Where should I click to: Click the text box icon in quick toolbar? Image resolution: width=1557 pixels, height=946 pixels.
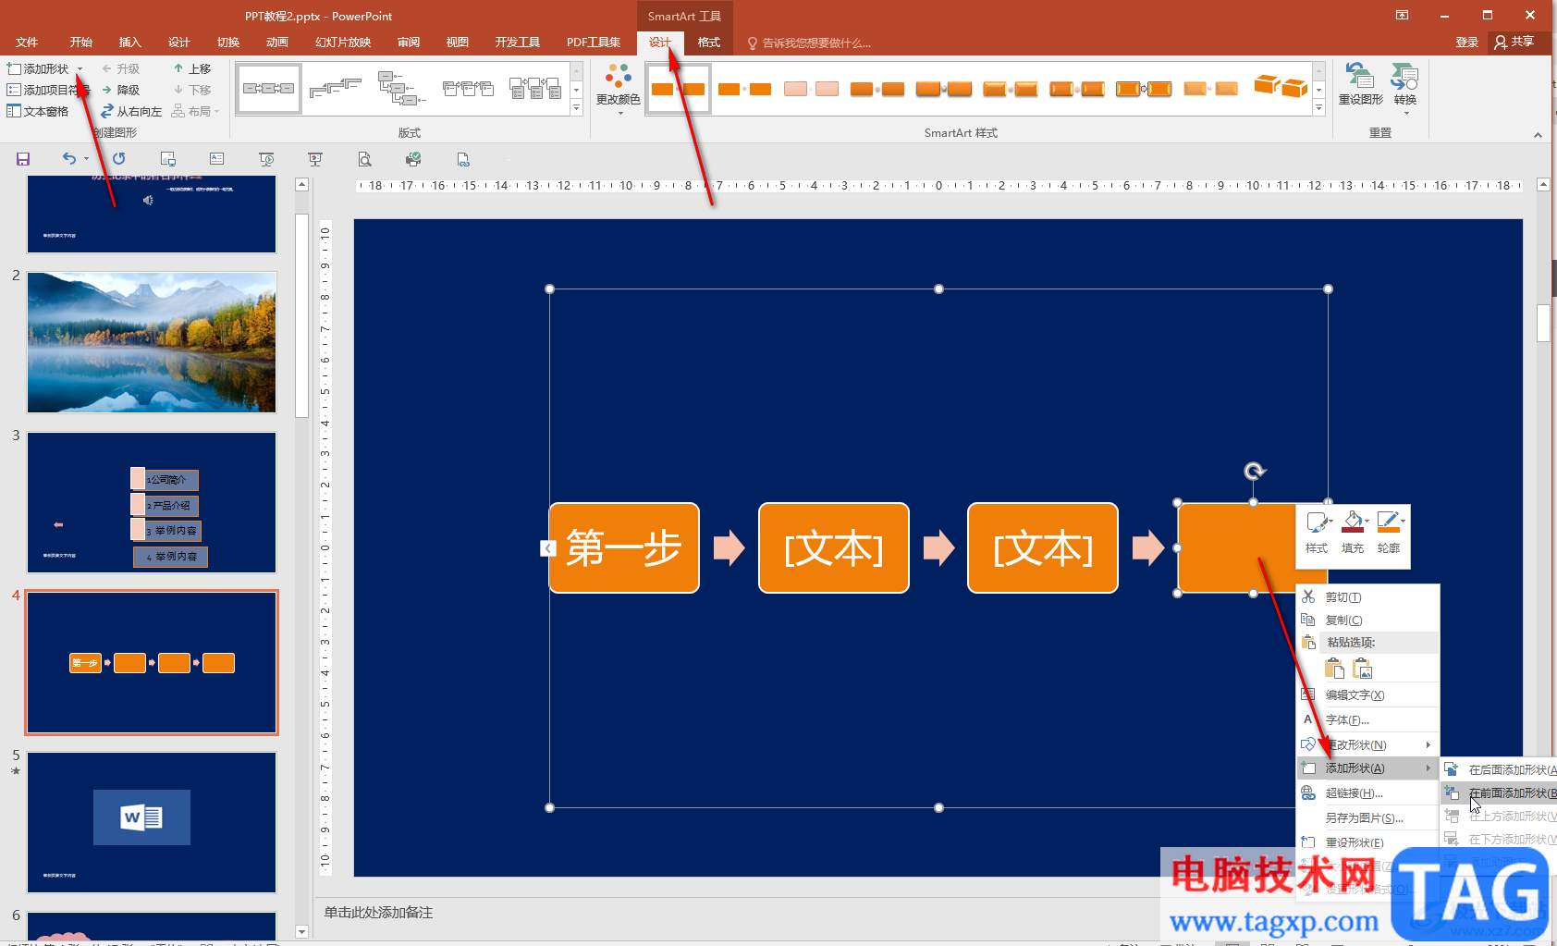pos(216,159)
